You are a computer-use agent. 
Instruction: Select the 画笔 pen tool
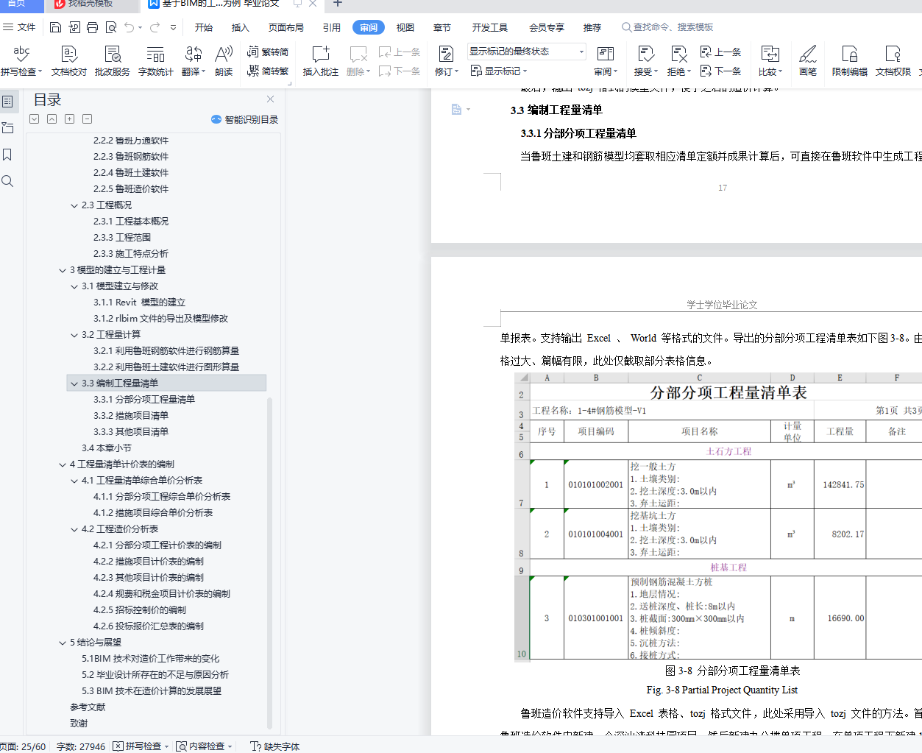coord(808,60)
